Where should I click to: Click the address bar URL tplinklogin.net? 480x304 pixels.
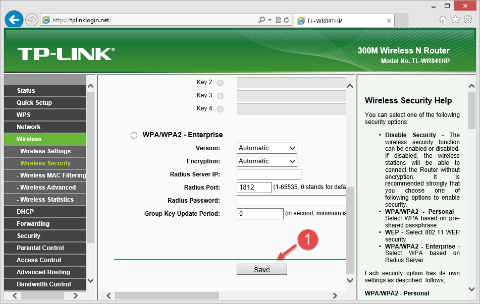tap(82, 20)
